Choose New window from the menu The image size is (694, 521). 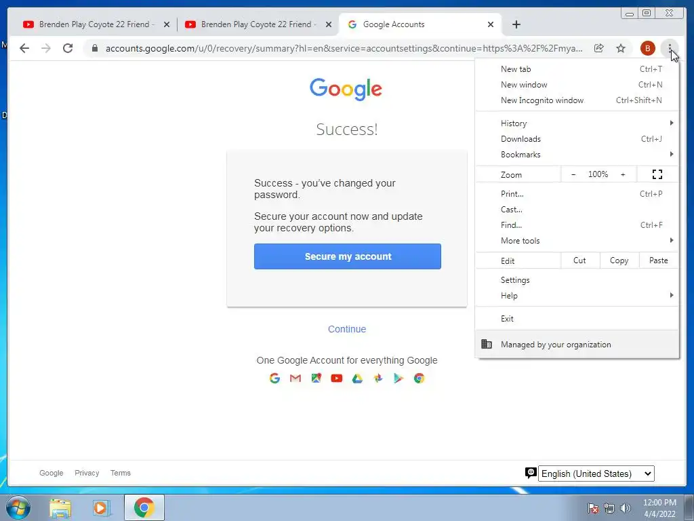point(577,85)
